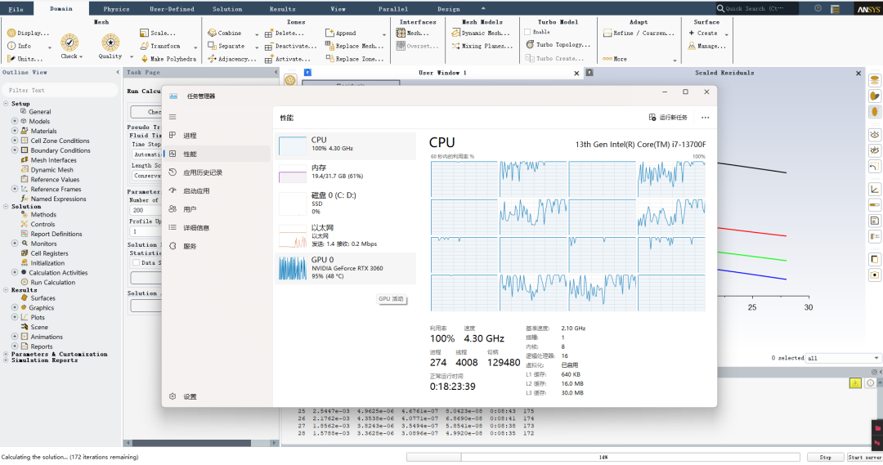Open the residuals selection dropdown showing all
Image resolution: width=883 pixels, height=465 pixels.
click(x=842, y=358)
